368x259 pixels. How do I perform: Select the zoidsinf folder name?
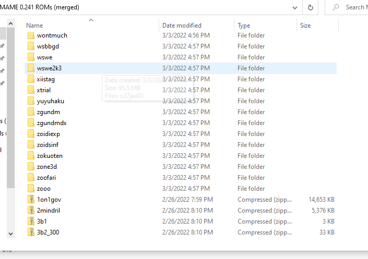click(x=48, y=145)
